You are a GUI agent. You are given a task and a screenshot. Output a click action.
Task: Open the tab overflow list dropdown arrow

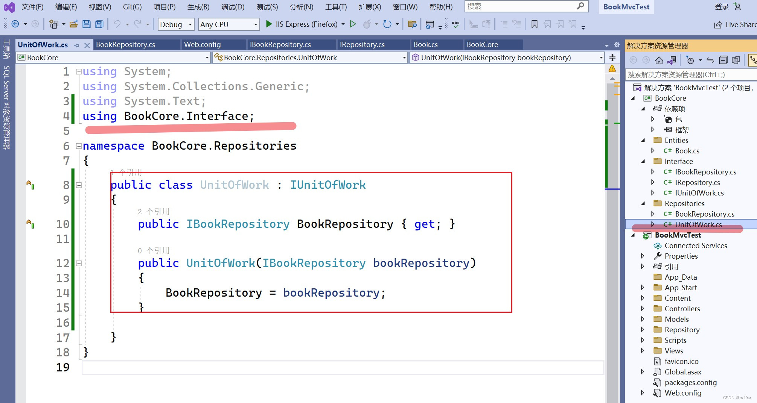(606, 45)
